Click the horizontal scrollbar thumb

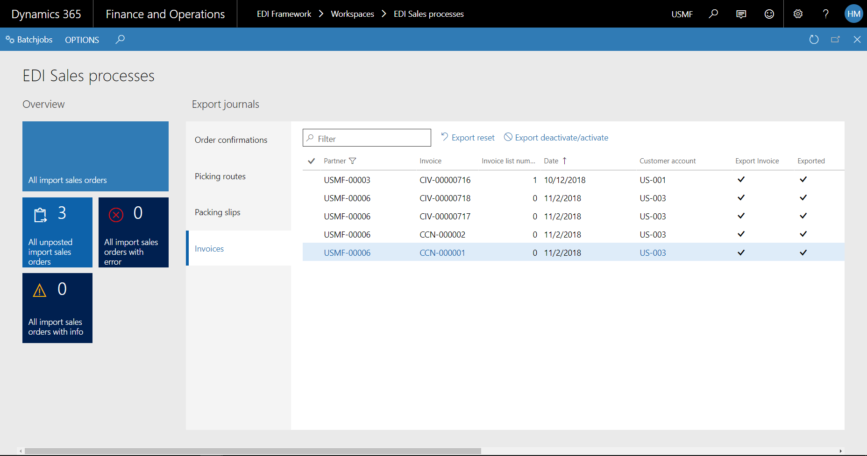[253, 451]
